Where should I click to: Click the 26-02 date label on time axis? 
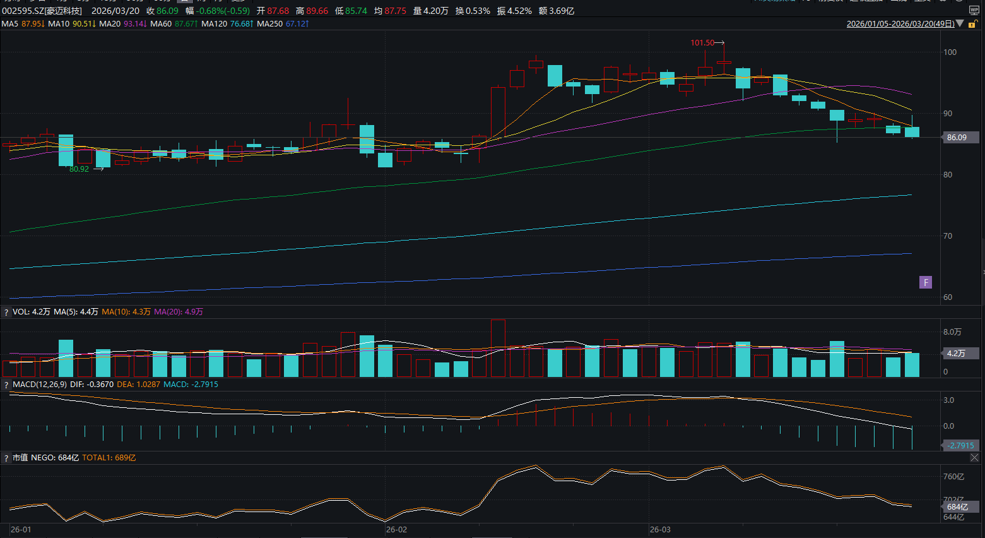397,530
